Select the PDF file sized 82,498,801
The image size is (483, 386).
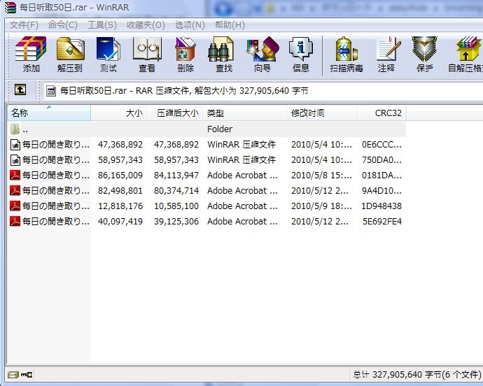click(x=206, y=190)
